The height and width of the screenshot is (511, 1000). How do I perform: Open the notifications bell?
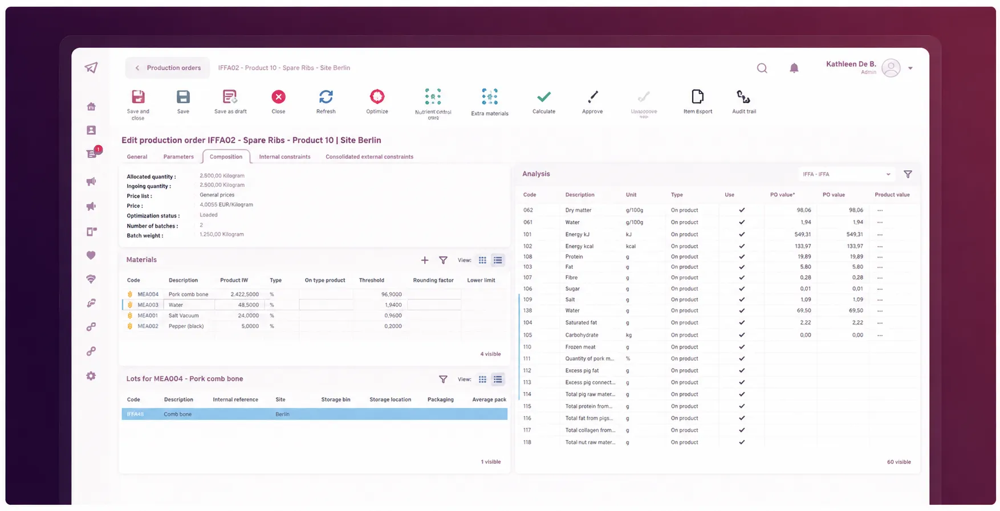[794, 68]
